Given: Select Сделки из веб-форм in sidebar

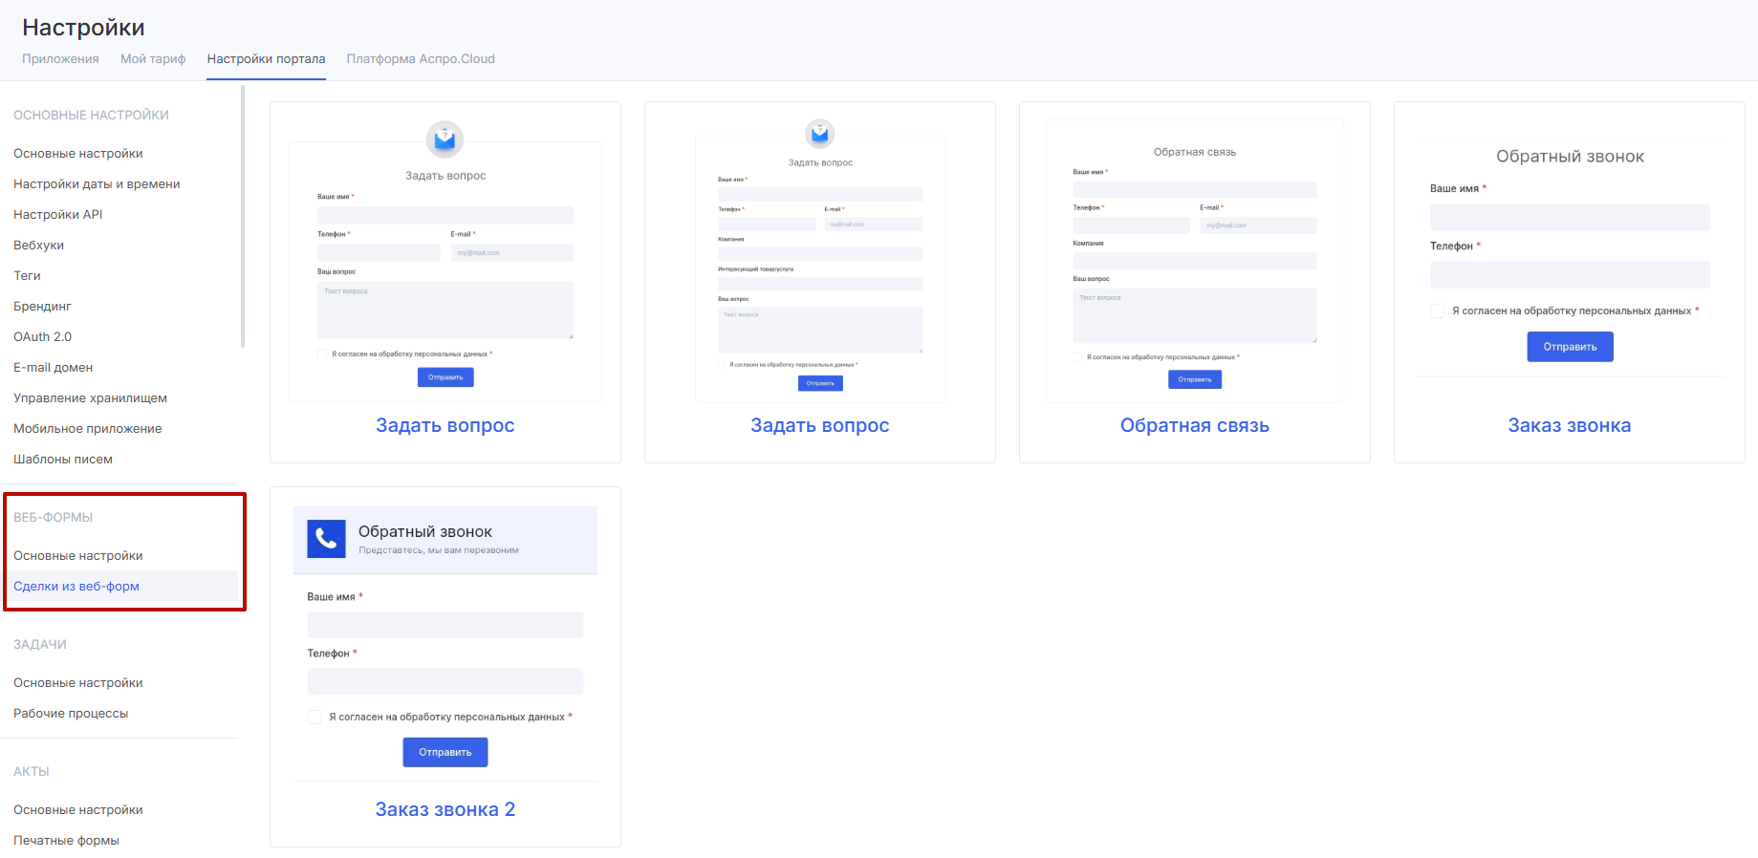Looking at the screenshot, I should click(x=76, y=587).
